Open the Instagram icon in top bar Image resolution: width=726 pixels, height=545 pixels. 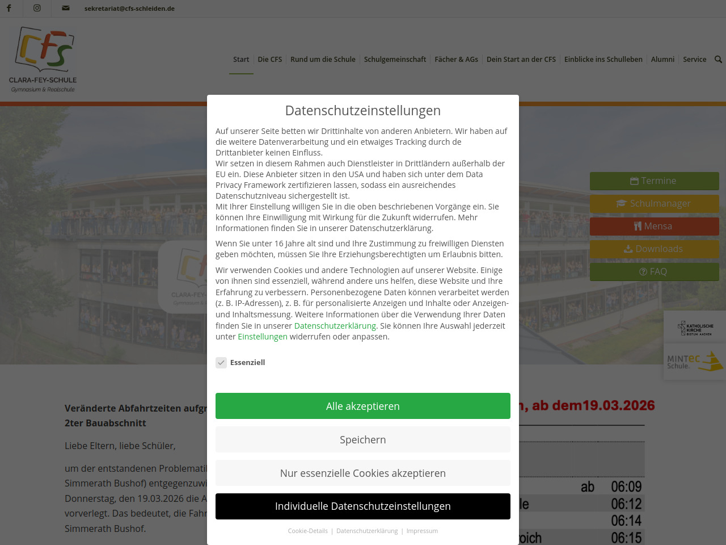(37, 8)
